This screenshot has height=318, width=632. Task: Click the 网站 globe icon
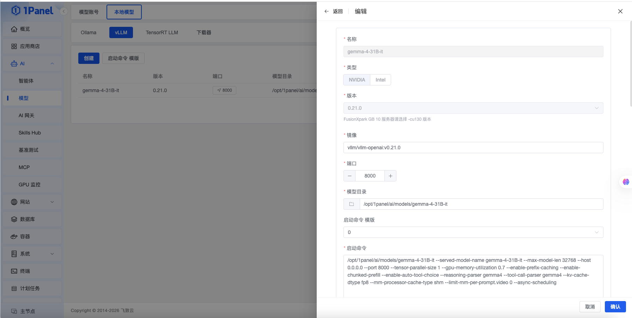click(14, 202)
